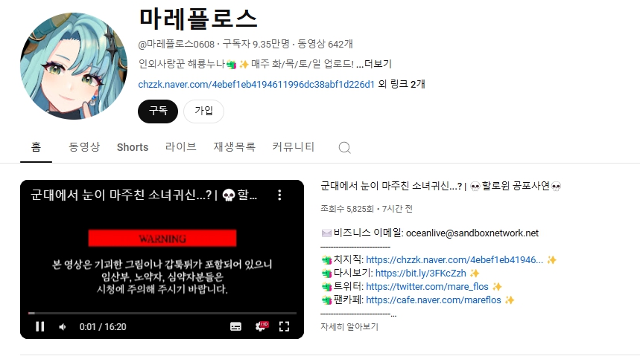Subscribe with the black 구독 button
This screenshot has width=640, height=359.
coord(158,111)
